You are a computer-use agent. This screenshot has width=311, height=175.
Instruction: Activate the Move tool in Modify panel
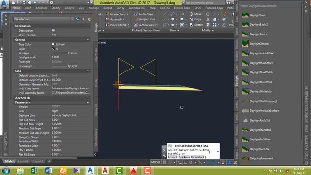[195, 14]
